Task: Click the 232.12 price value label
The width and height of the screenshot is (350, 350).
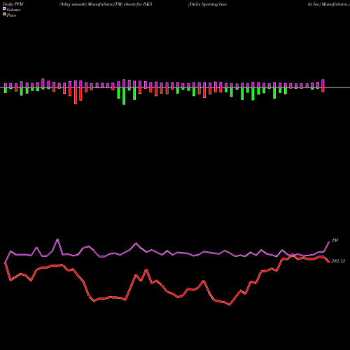Action: [338, 261]
